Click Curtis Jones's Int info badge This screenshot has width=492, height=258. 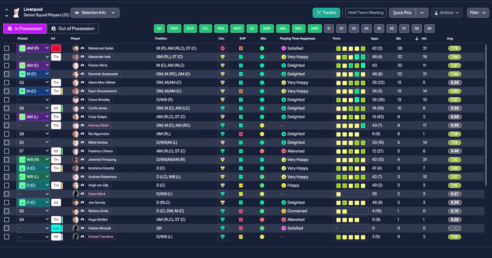[x=56, y=108]
